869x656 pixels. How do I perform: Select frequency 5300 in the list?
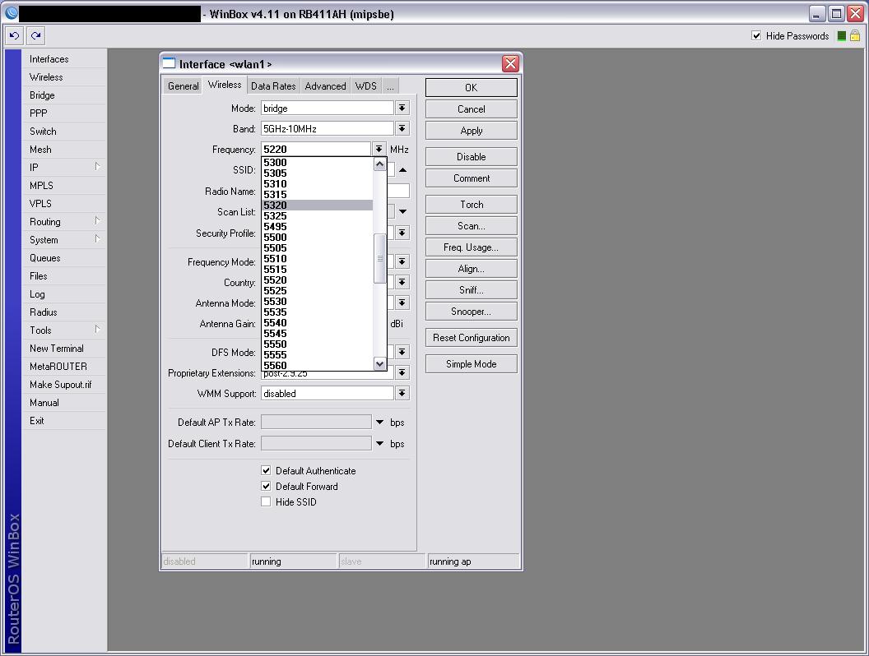(317, 162)
